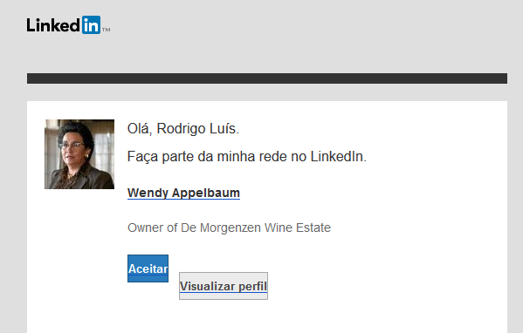
Task: Accept invitation with the Aceitar button
Action: point(148,268)
